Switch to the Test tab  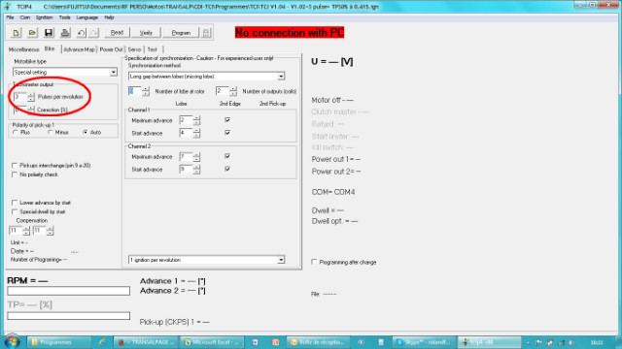(153, 49)
